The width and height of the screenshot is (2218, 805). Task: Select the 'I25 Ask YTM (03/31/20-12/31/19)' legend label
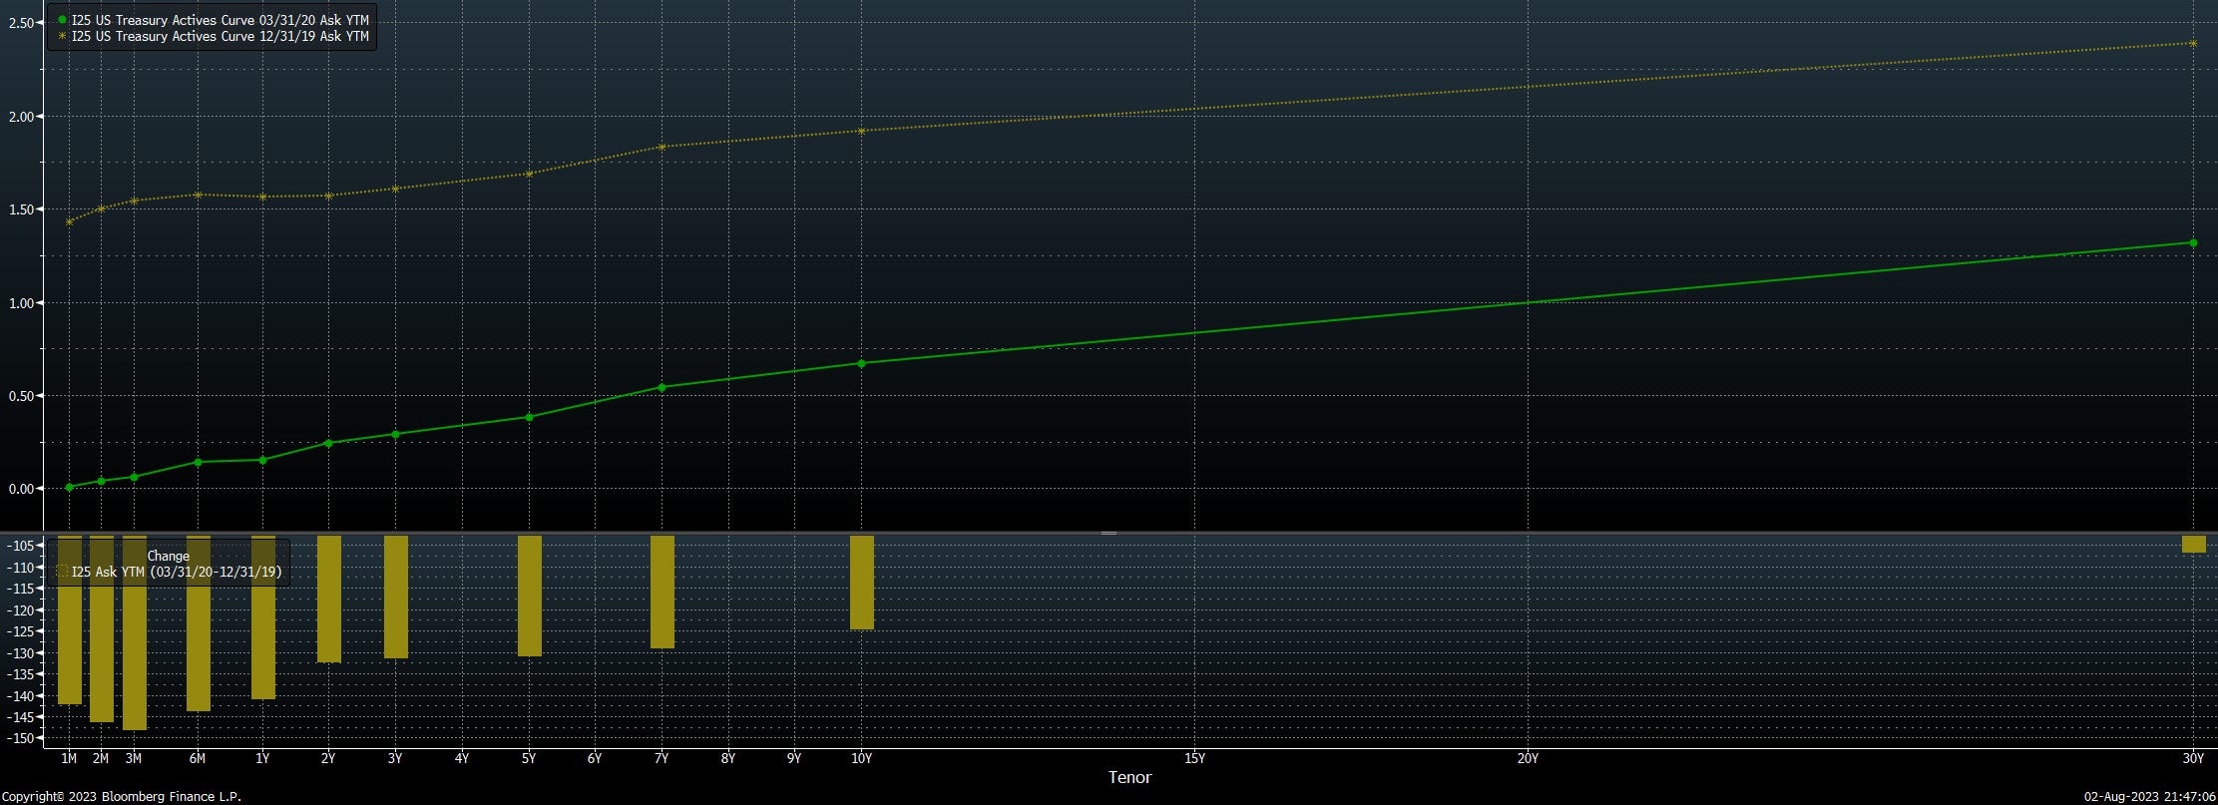[x=177, y=573]
